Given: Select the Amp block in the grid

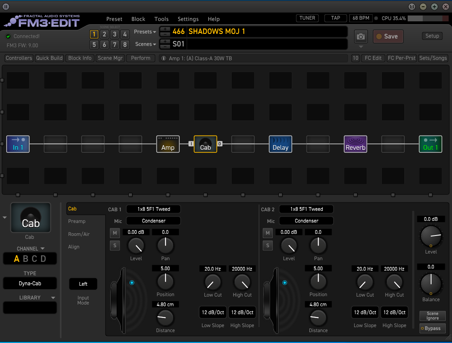Looking at the screenshot, I should (x=168, y=144).
